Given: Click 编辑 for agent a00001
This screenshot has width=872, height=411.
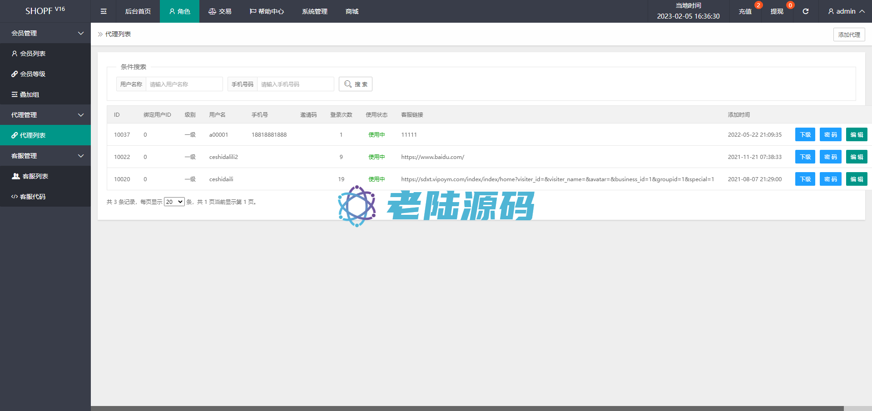Looking at the screenshot, I should (x=856, y=135).
